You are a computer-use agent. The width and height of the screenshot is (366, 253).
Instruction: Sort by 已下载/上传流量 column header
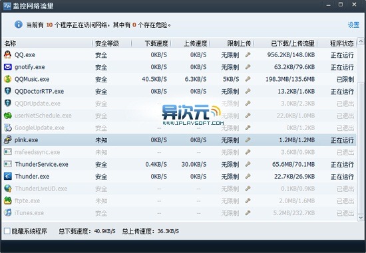[x=293, y=43]
